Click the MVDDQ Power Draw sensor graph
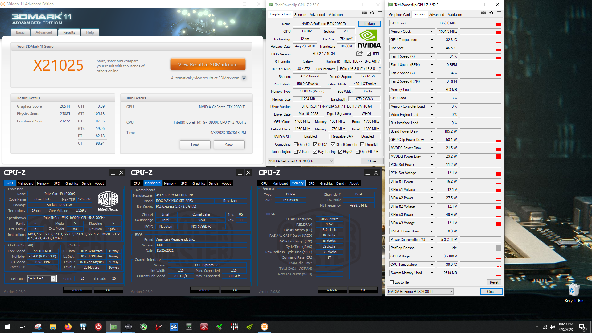Viewport: 592px width, 333px height. coord(480,156)
